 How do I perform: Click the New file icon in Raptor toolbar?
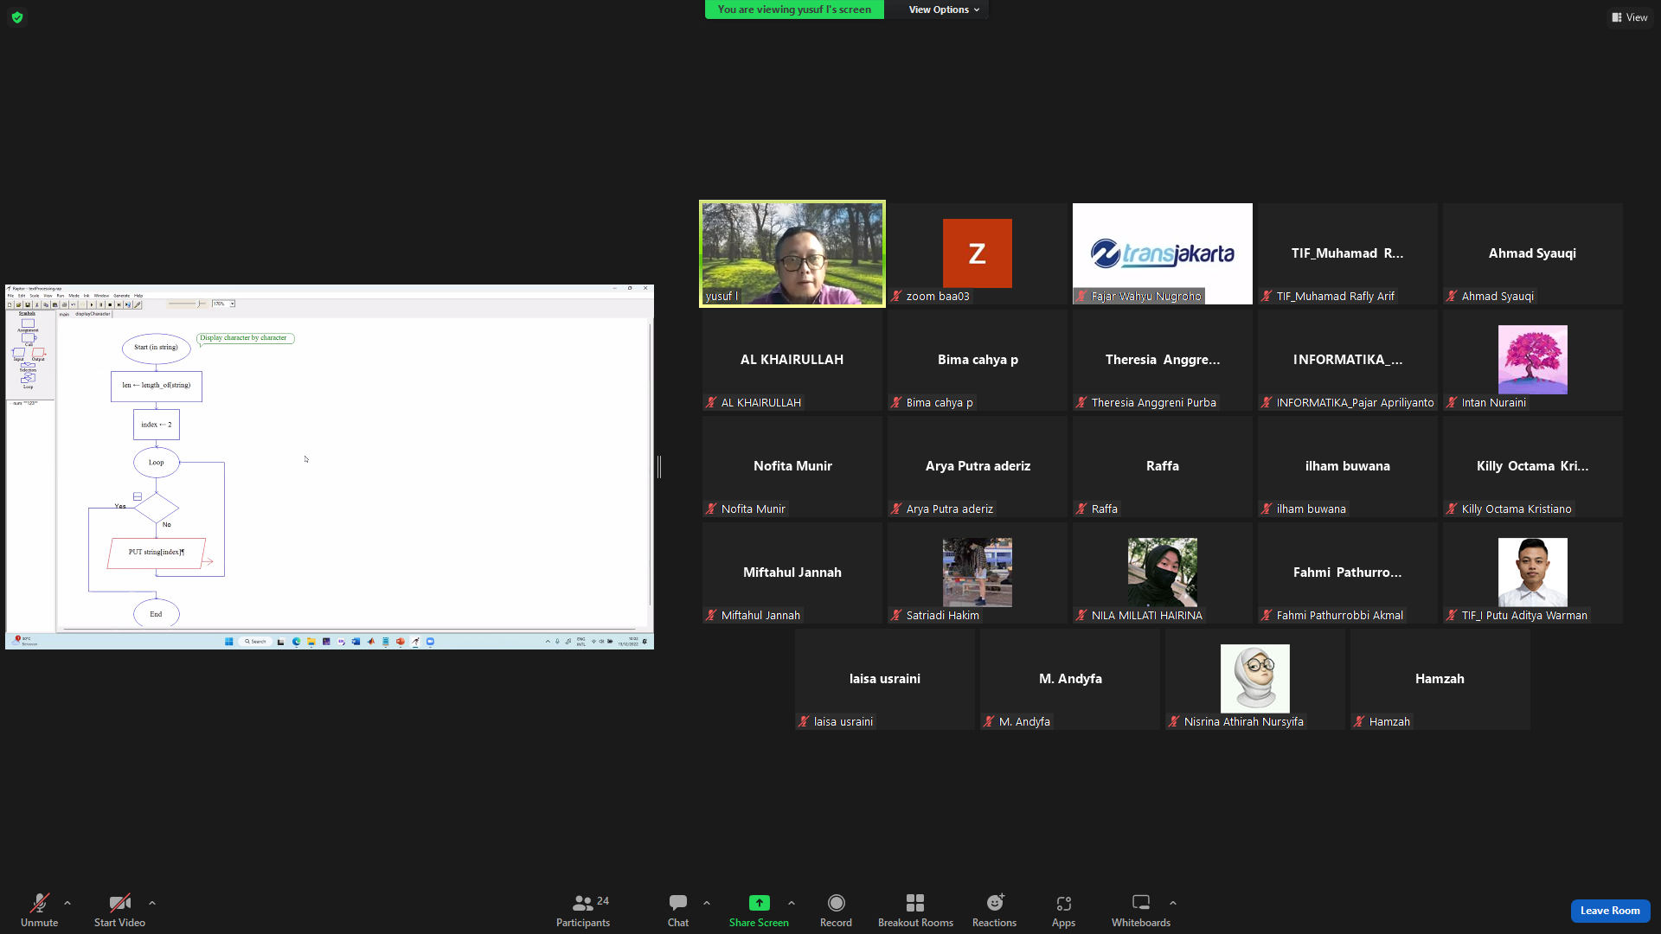[10, 304]
